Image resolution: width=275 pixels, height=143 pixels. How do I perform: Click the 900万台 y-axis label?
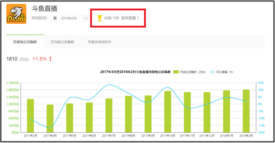click(14, 111)
